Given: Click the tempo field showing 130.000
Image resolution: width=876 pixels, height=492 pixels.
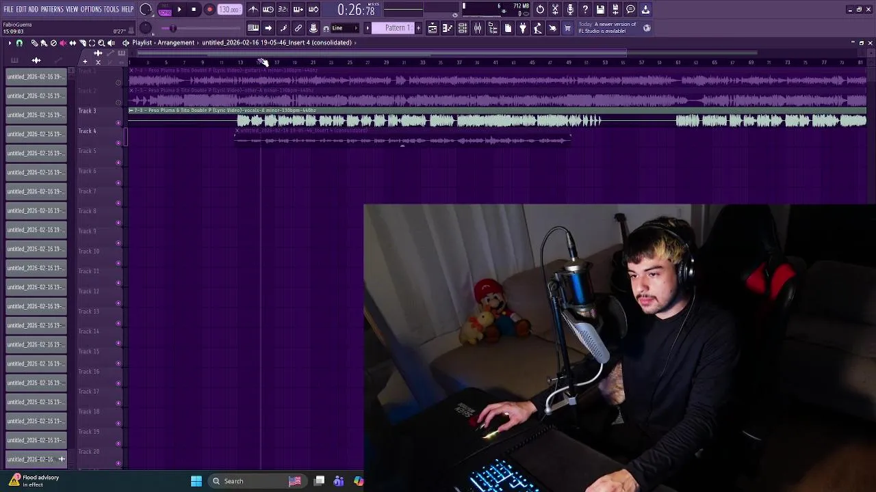Looking at the screenshot, I should click(x=229, y=10).
